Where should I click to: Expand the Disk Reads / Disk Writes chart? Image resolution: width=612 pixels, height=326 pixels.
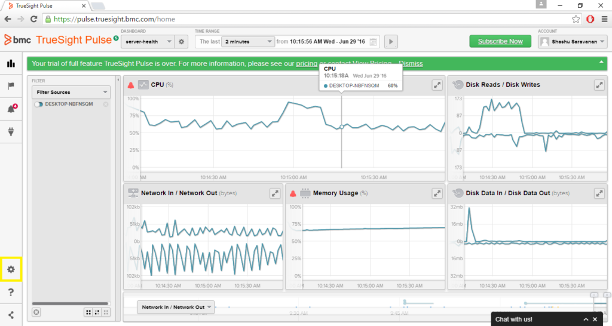click(x=599, y=85)
